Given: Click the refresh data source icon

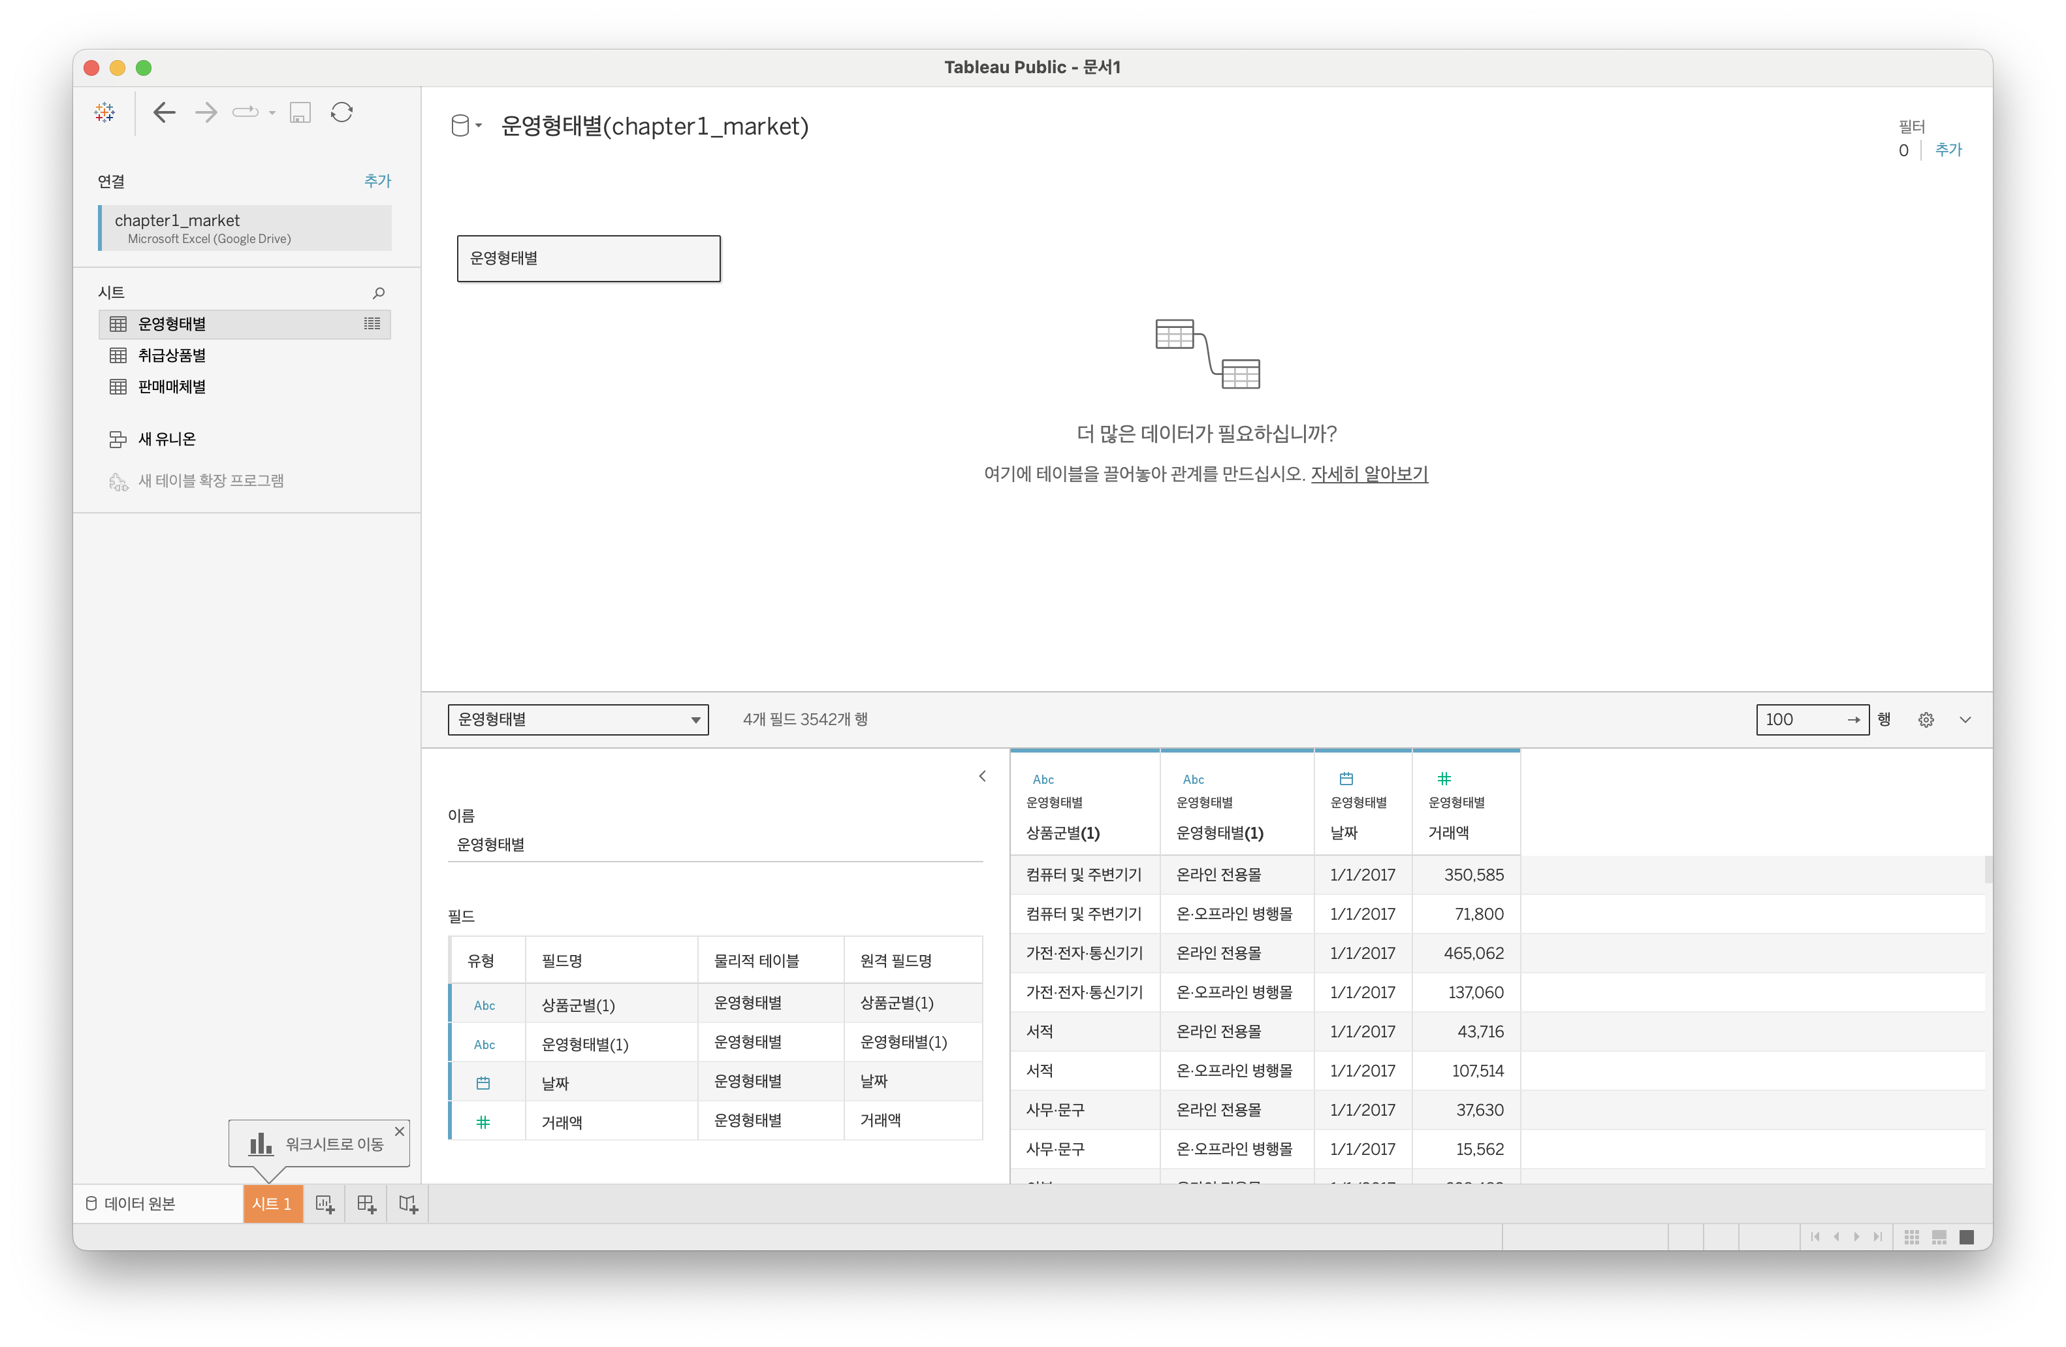Looking at the screenshot, I should coord(342,112).
